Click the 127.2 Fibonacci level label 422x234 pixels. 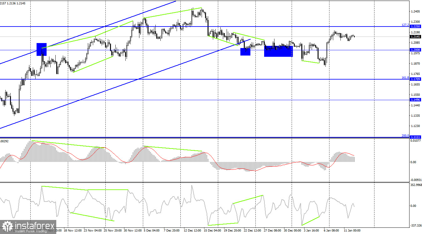[x=405, y=25]
